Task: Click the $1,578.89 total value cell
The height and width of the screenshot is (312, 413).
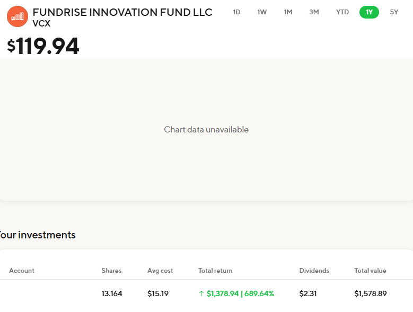Action: pyautogui.click(x=370, y=293)
